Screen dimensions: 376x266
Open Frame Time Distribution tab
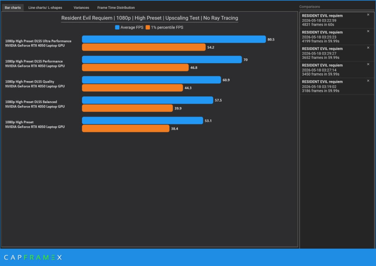tap(116, 8)
